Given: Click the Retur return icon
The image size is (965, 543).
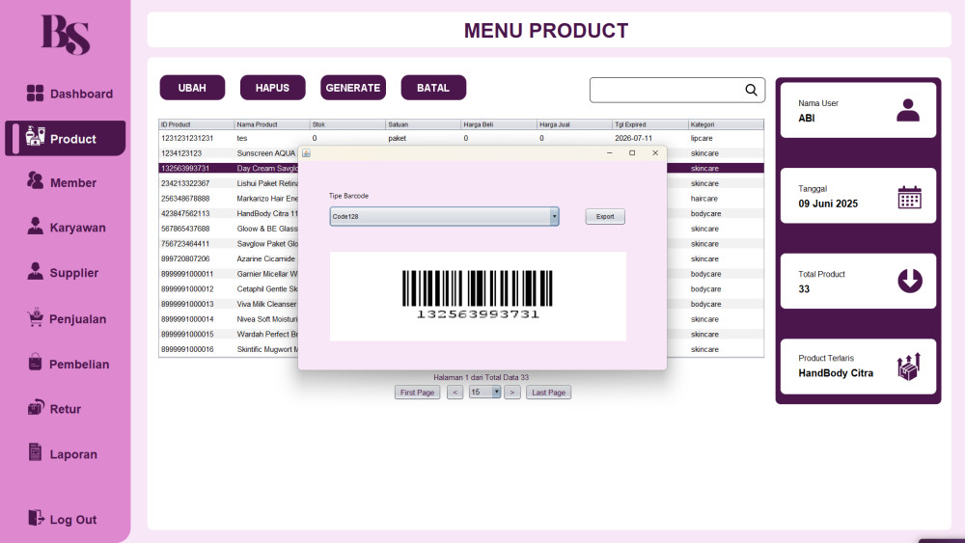Looking at the screenshot, I should [35, 406].
